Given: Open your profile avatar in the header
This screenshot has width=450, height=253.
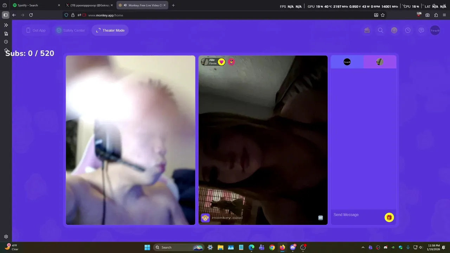Looking at the screenshot, I should pyautogui.click(x=435, y=31).
